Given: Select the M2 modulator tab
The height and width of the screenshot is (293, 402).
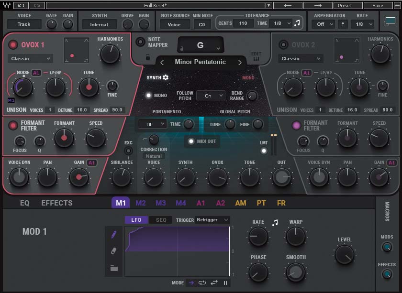Looking at the screenshot, I should 141,203.
